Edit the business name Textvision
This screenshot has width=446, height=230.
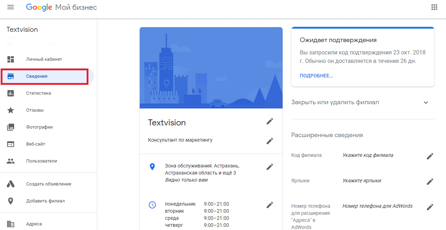click(x=270, y=121)
